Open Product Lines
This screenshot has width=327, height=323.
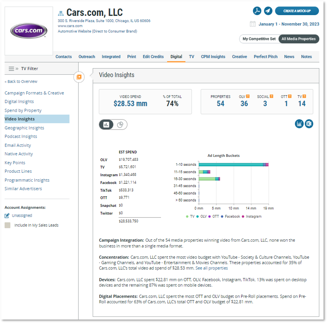click(x=18, y=171)
